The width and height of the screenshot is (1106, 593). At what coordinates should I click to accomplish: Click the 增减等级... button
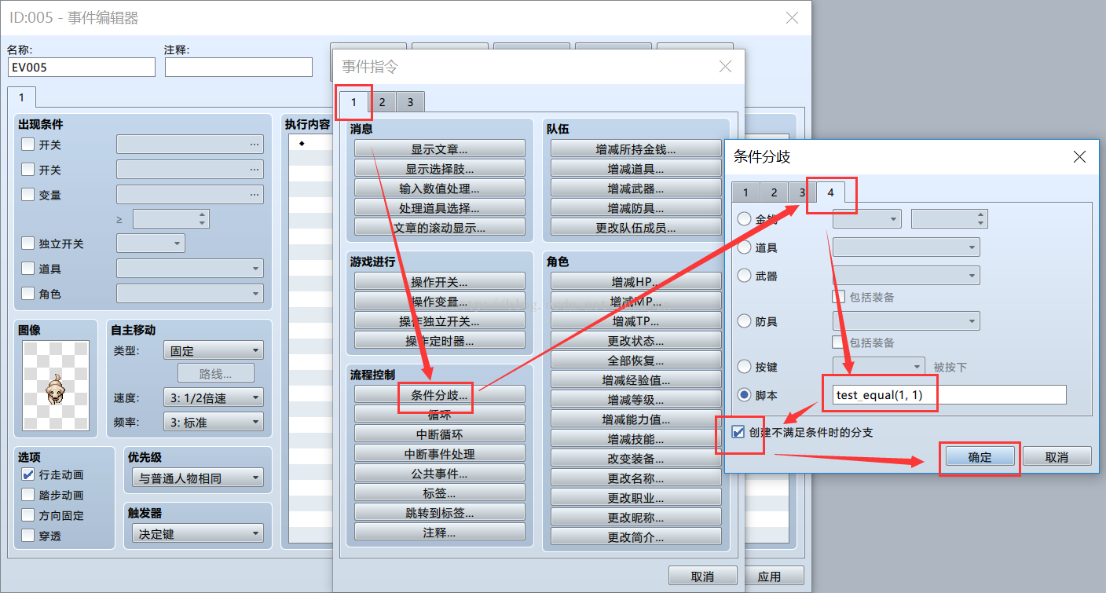point(636,399)
